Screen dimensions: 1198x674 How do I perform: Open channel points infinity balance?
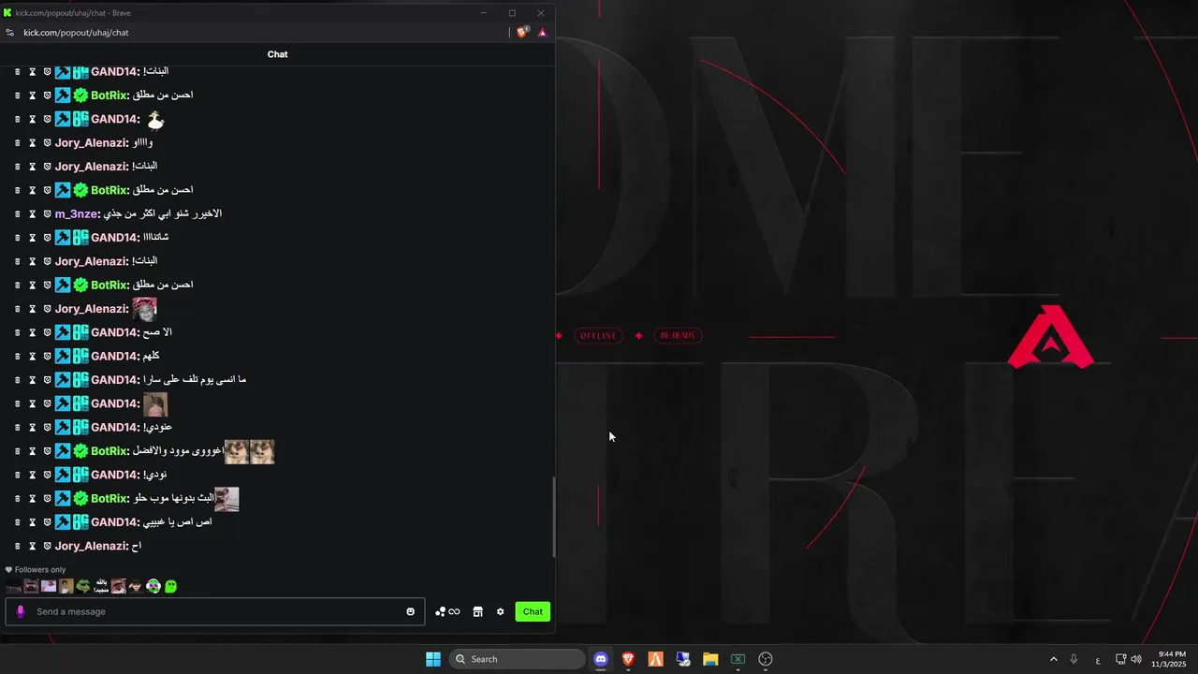coord(447,611)
